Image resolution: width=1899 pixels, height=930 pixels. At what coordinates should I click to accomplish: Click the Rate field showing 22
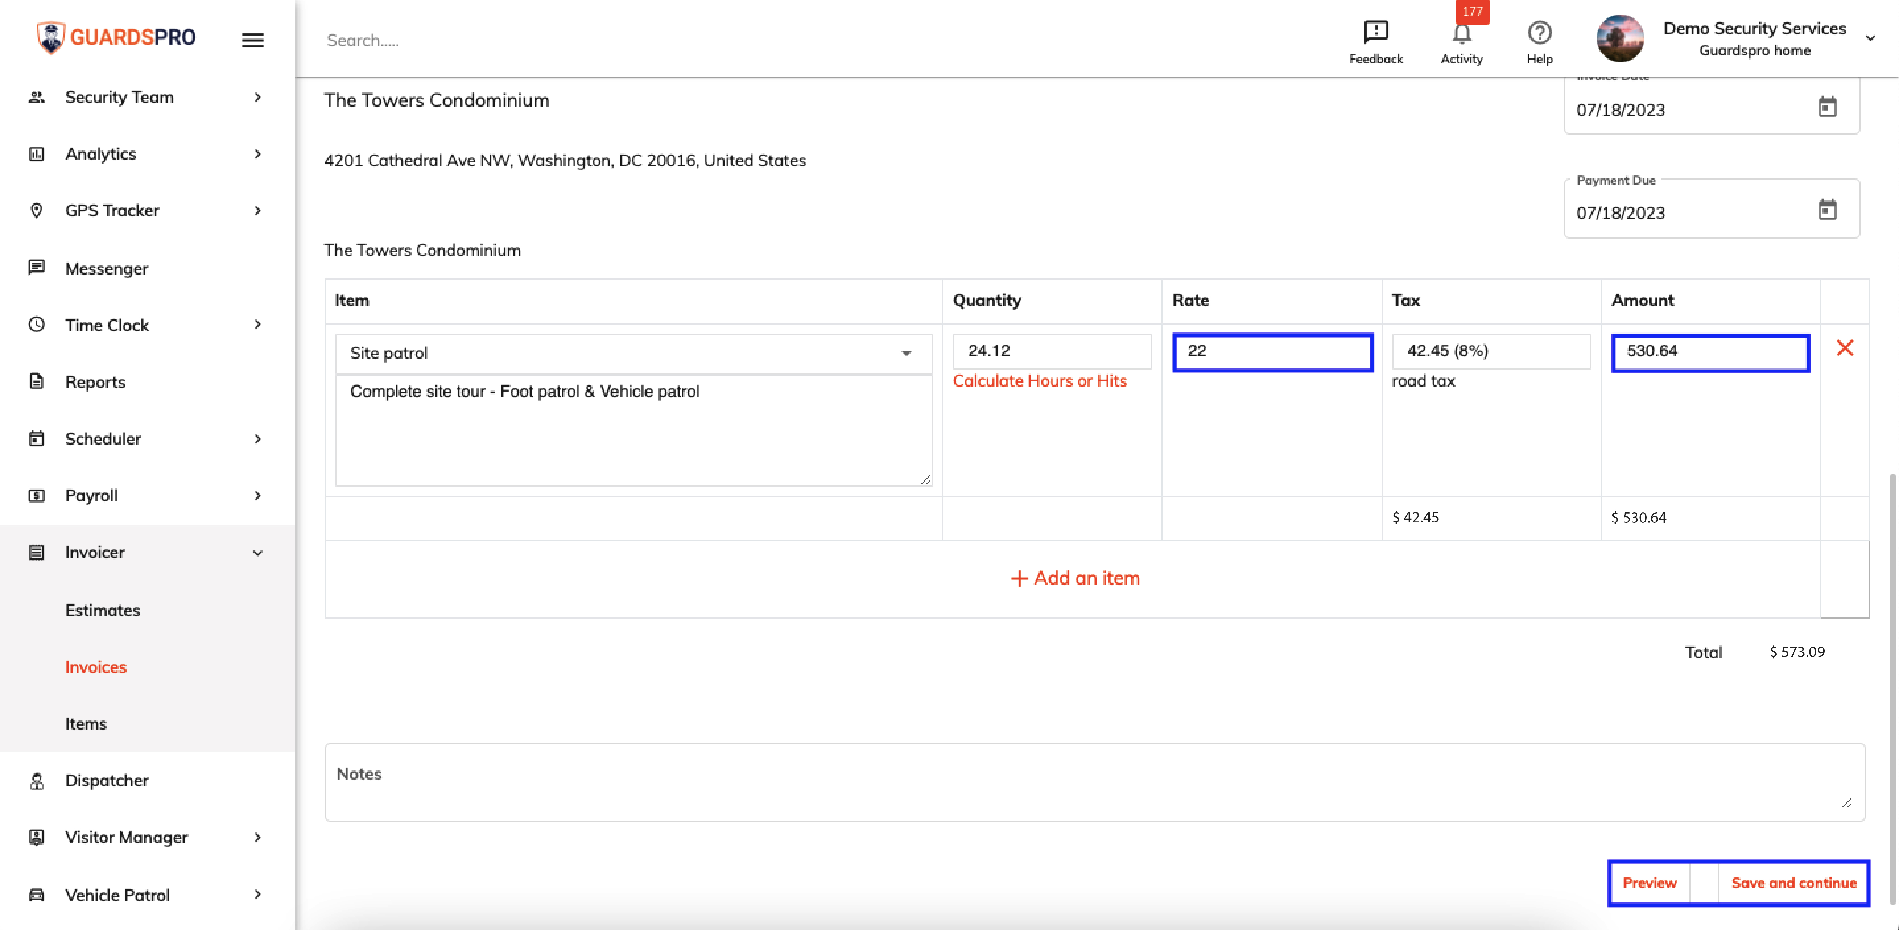click(x=1273, y=351)
